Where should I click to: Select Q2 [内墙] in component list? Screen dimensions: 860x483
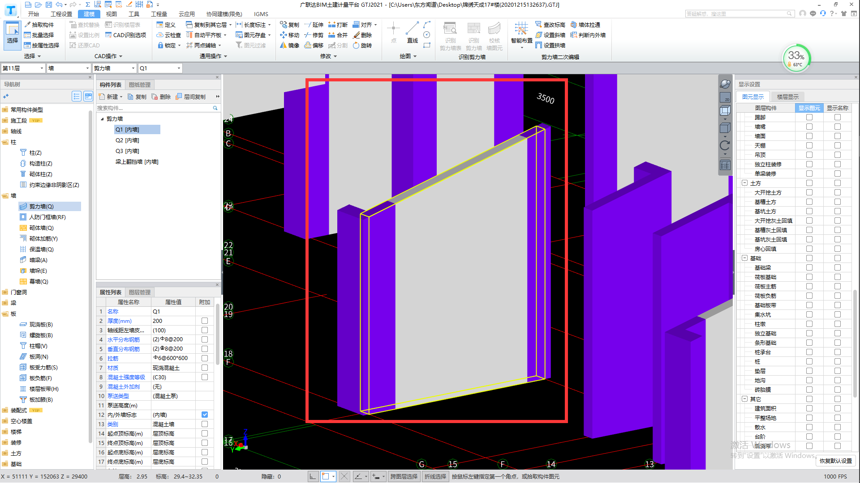coord(127,140)
